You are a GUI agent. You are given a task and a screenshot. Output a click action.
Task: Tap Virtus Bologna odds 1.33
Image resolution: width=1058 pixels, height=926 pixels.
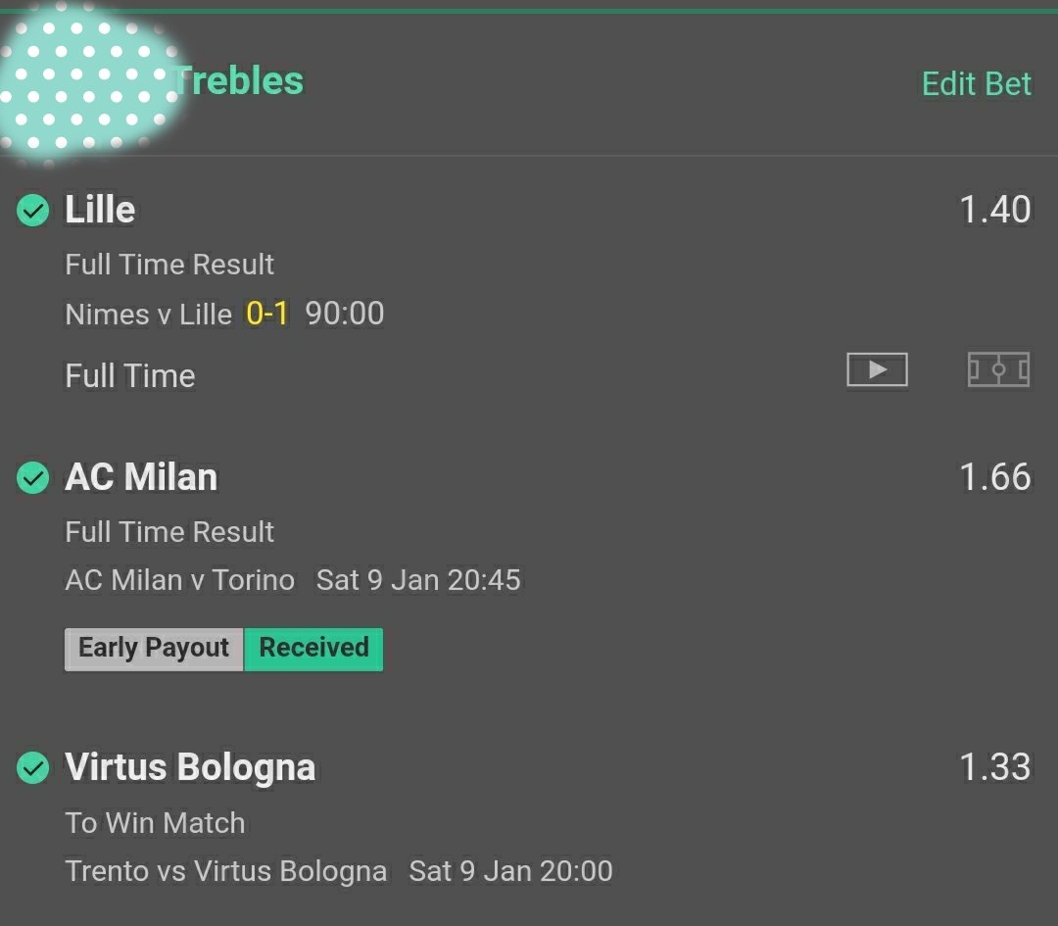[x=995, y=767]
